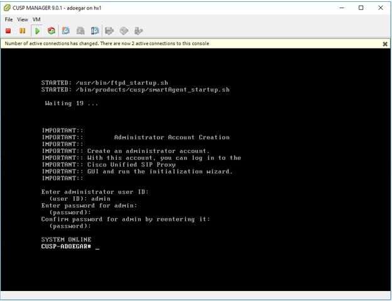The width and height of the screenshot is (392, 301).
Task: Open Snapshot Manager with wrench icon
Action: [95, 31]
